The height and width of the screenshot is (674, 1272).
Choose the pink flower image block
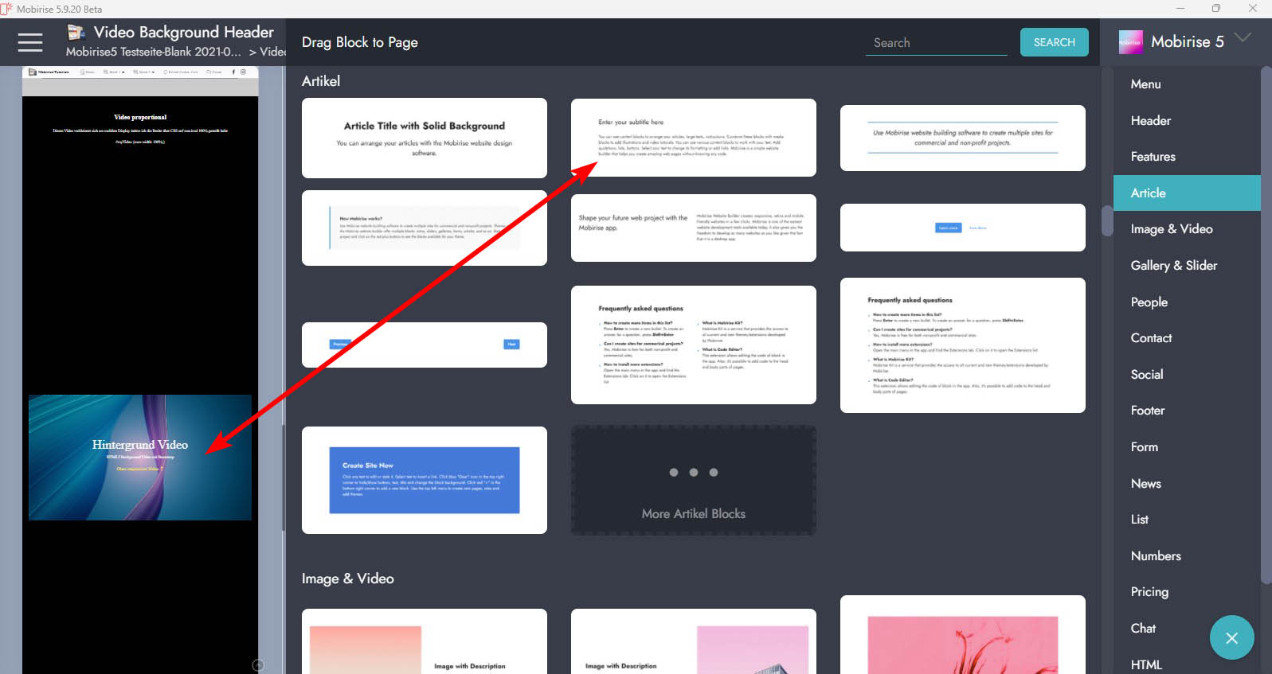pos(963,635)
